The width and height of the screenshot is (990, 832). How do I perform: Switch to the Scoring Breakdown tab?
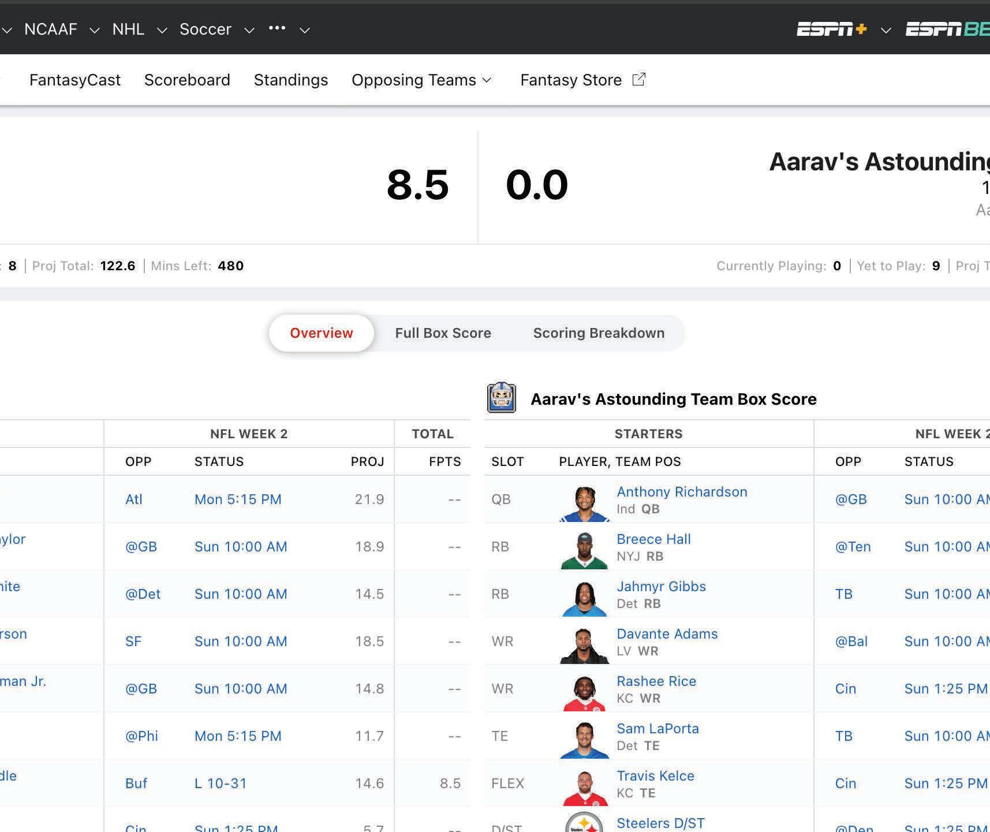point(599,333)
